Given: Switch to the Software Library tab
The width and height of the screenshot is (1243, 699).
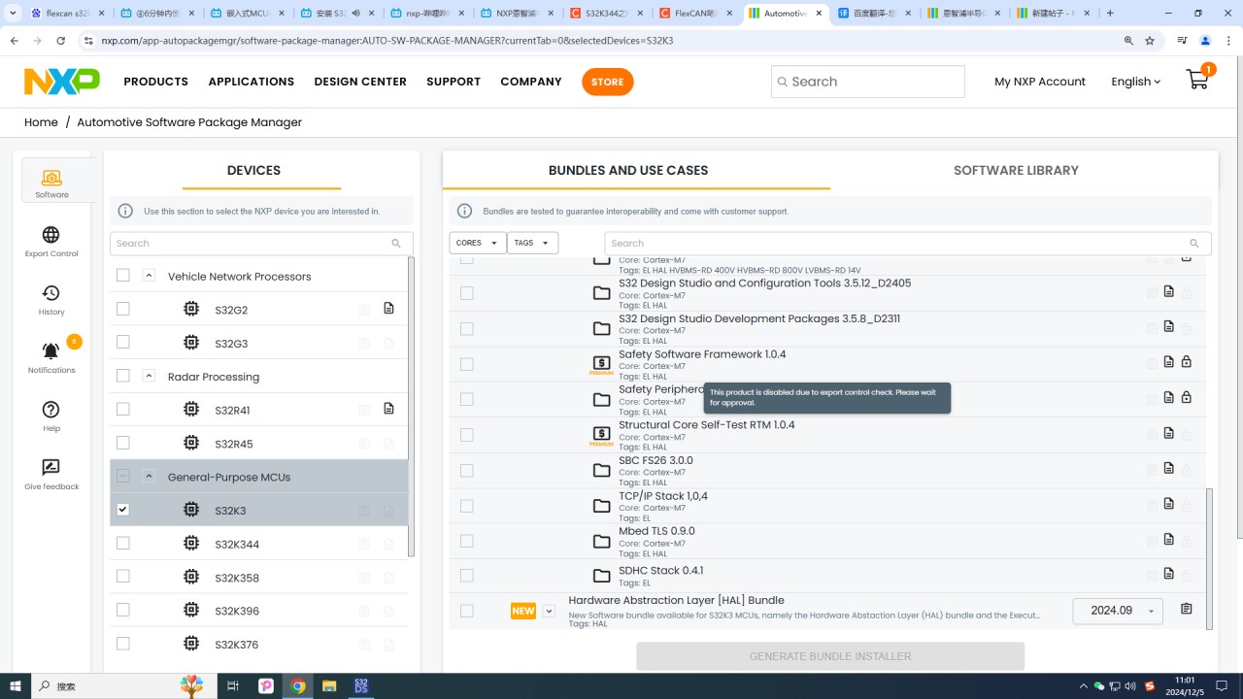Looking at the screenshot, I should point(1016,170).
